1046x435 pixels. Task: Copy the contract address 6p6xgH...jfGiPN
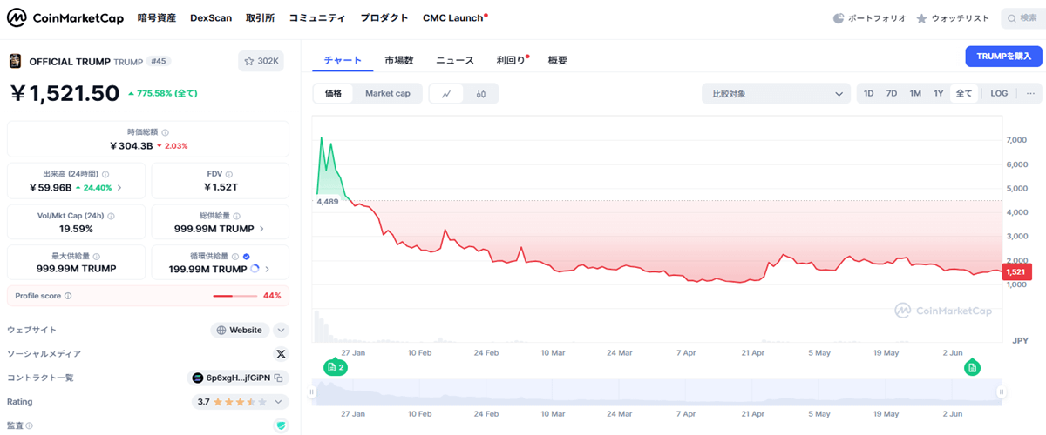pyautogui.click(x=279, y=378)
